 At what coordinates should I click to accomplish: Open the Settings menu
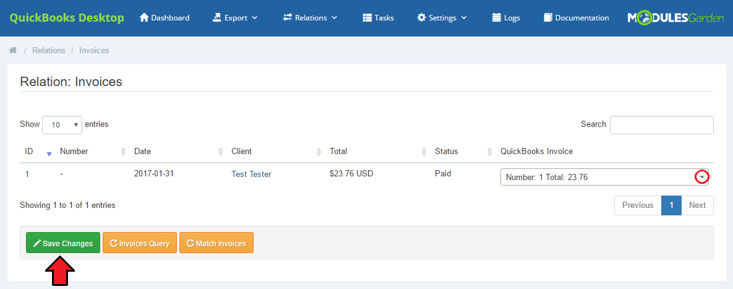442,18
